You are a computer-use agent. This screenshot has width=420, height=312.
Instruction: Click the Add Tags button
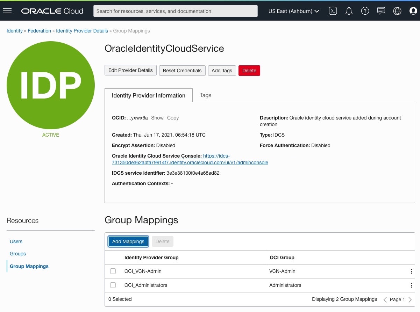tap(222, 71)
